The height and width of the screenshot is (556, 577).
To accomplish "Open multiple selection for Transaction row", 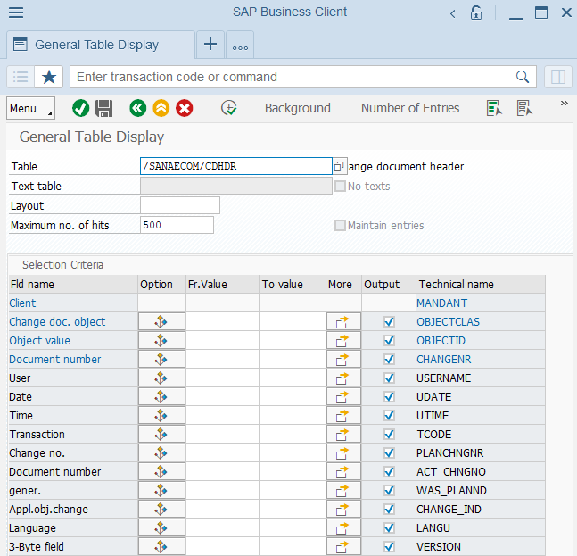I will pos(343,435).
